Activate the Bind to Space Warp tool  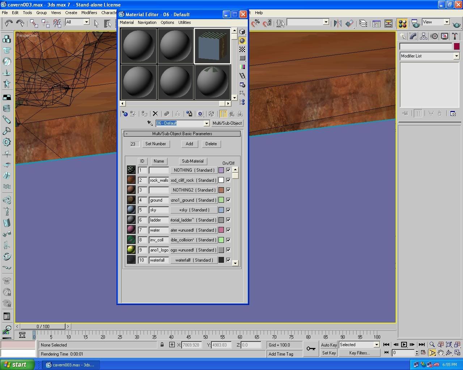[57, 23]
